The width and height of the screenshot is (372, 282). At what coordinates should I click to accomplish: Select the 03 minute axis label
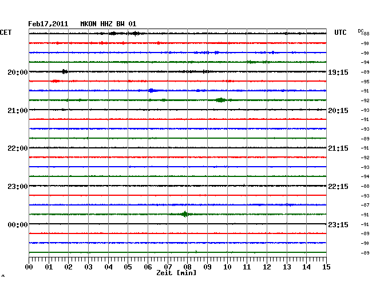(88, 267)
